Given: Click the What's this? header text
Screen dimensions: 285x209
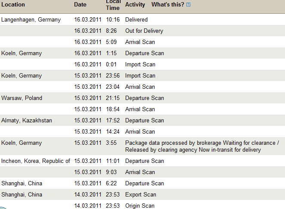Looking at the screenshot, I should click(x=168, y=5).
